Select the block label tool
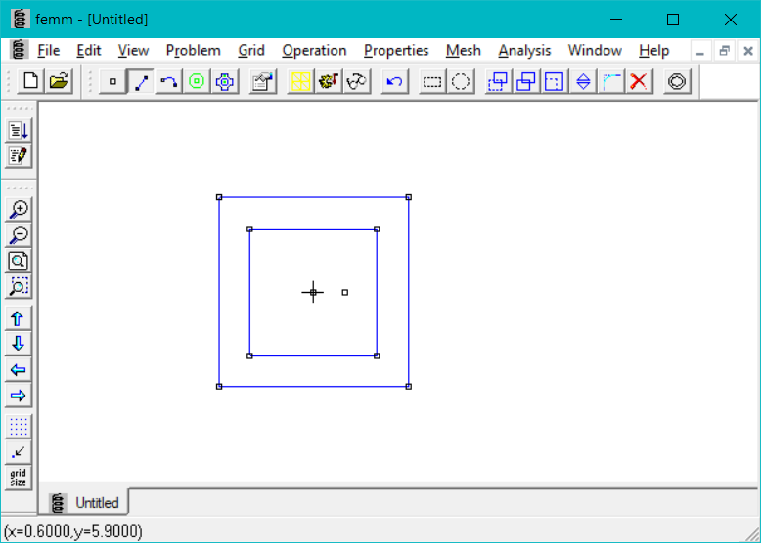This screenshot has width=761, height=543. pyautogui.click(x=197, y=82)
